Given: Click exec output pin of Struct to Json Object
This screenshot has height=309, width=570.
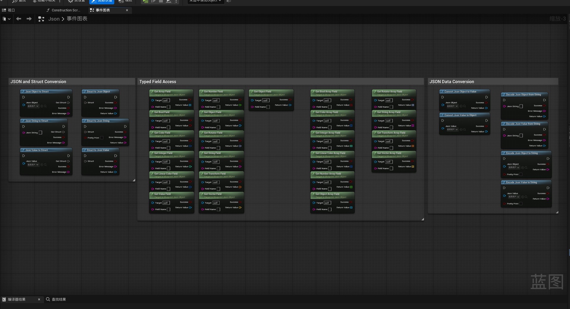Looking at the screenshot, I should (x=116, y=97).
